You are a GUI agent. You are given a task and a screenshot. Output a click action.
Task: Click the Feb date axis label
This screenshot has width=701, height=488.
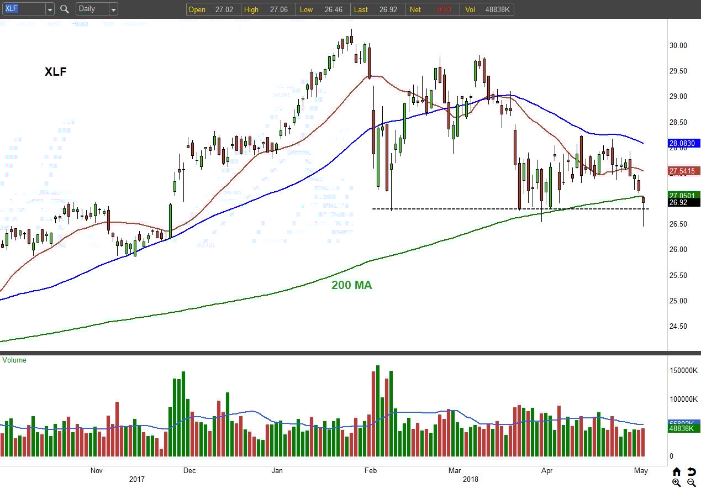371,471
